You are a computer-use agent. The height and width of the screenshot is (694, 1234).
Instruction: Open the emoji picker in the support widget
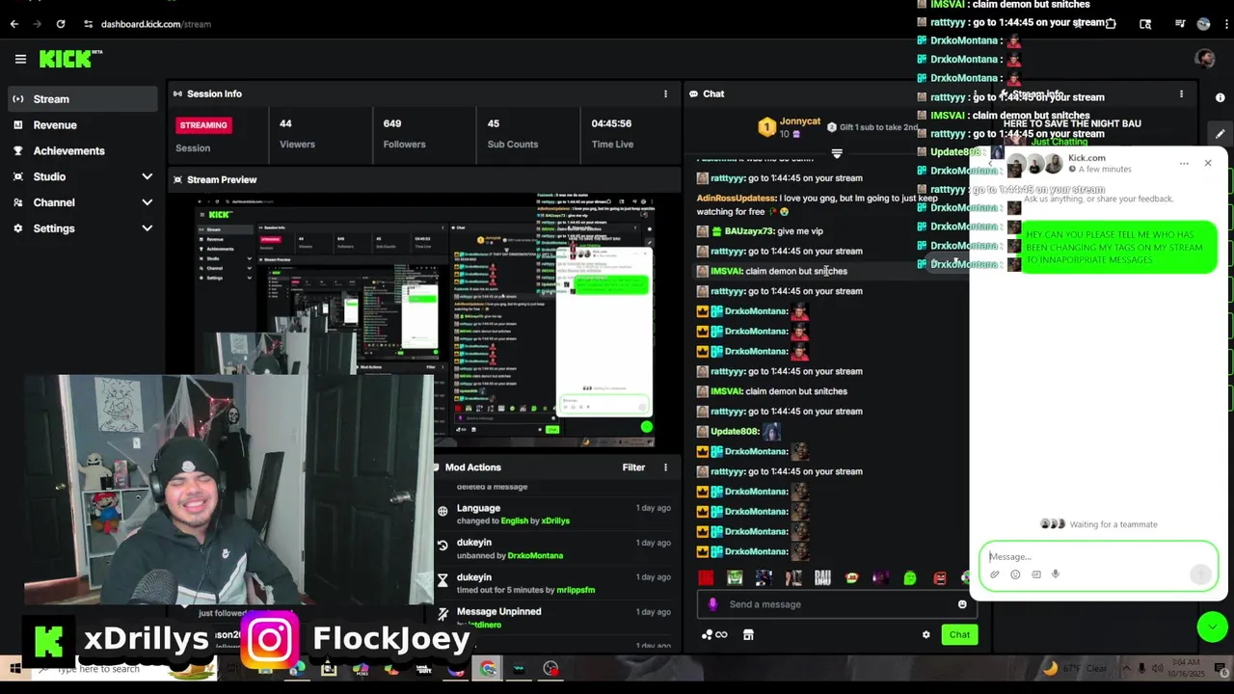(1015, 574)
